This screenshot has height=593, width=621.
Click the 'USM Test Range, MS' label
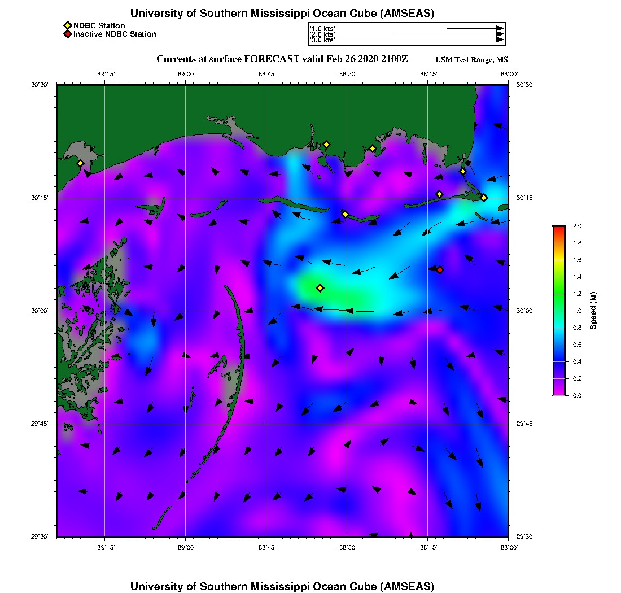pos(471,59)
